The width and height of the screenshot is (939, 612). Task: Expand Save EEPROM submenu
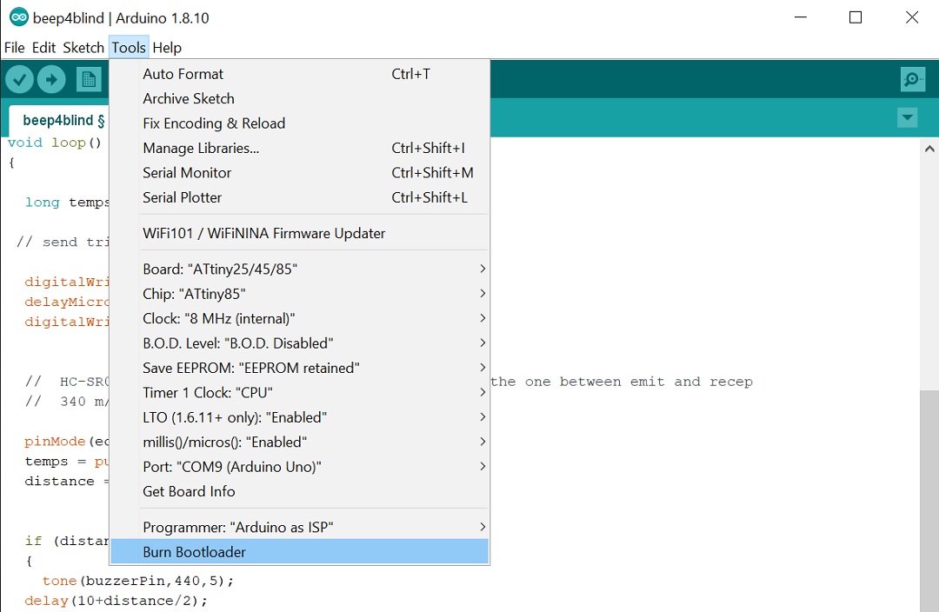(299, 368)
